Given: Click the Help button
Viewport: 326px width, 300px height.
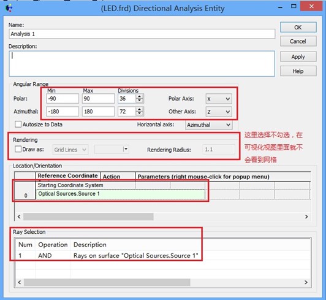Looking at the screenshot, I should (x=298, y=71).
